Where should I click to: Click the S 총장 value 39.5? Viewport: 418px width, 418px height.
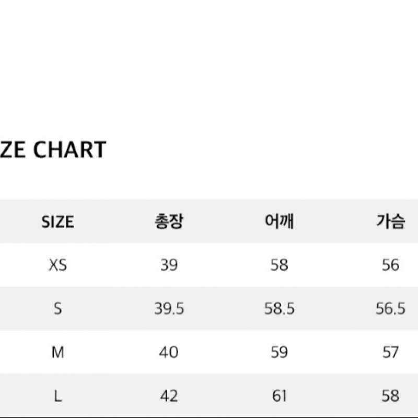169,309
